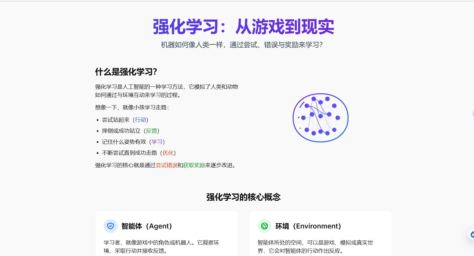Click the blue shield icon on the Agent card
Screen dimensions: 474x256
pyautogui.click(x=111, y=226)
